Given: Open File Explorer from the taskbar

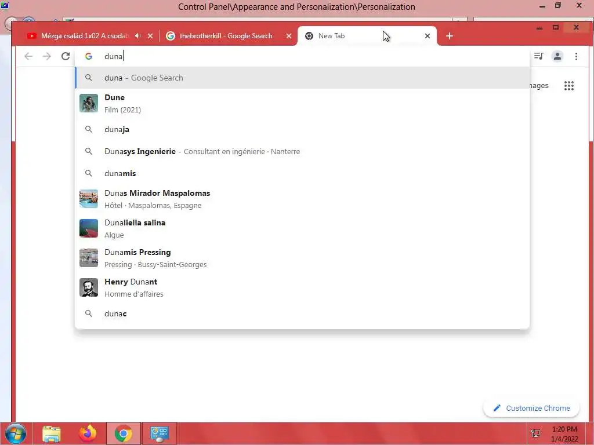Looking at the screenshot, I should click(x=52, y=433).
